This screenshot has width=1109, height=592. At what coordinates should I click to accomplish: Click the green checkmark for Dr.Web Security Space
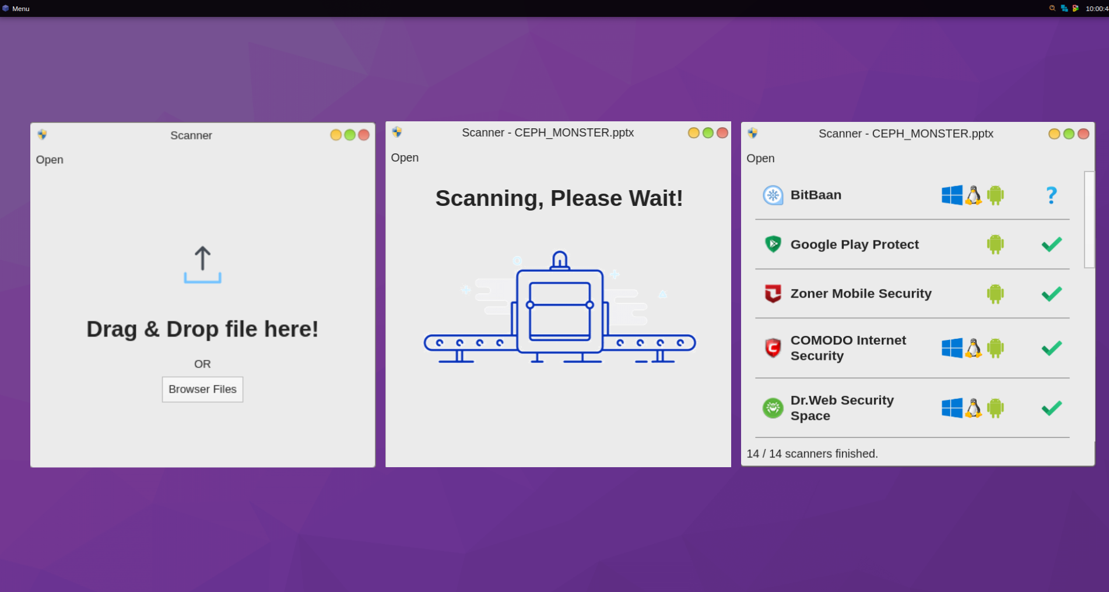point(1051,408)
